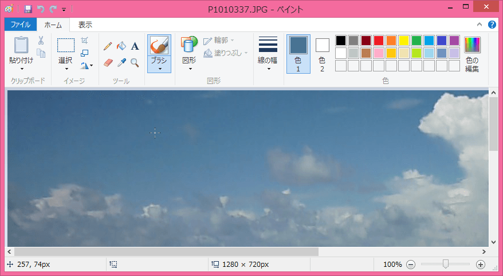Click the horizontal scrollbar left arrow
The height and width of the screenshot is (276, 503).
point(10,251)
